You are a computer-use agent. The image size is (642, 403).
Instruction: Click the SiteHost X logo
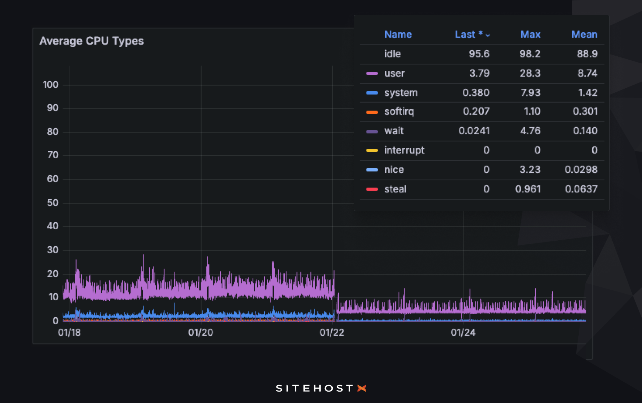(321, 388)
